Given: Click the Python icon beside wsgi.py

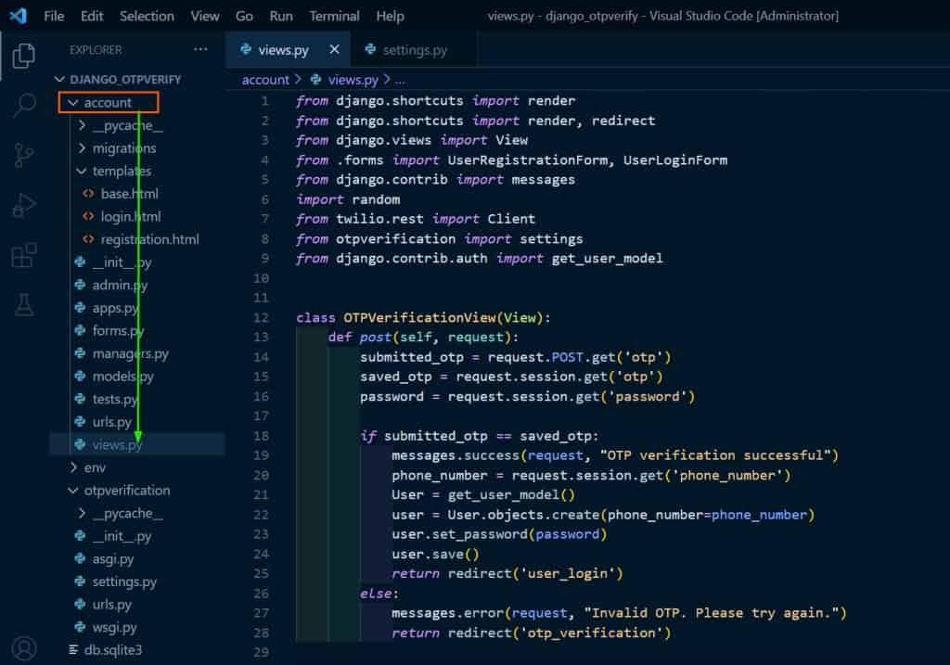Looking at the screenshot, I should [80, 628].
